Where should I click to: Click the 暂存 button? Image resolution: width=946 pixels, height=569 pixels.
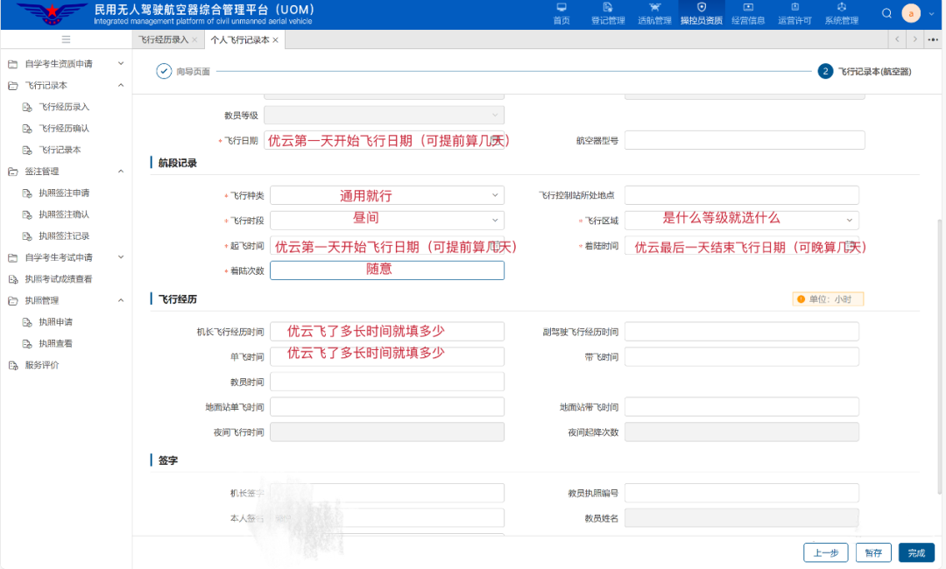coord(873,552)
